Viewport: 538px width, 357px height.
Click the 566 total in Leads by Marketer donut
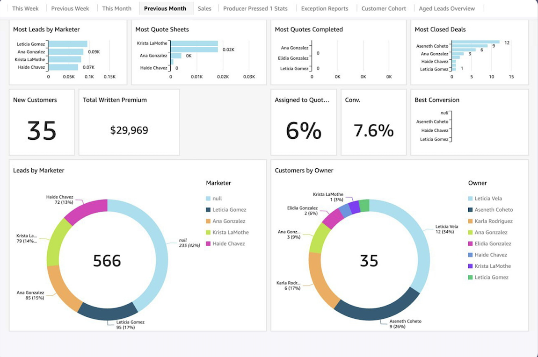click(x=107, y=261)
